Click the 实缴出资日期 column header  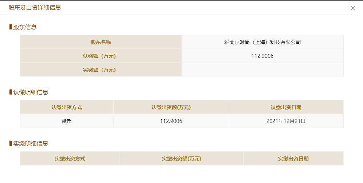tap(293, 159)
